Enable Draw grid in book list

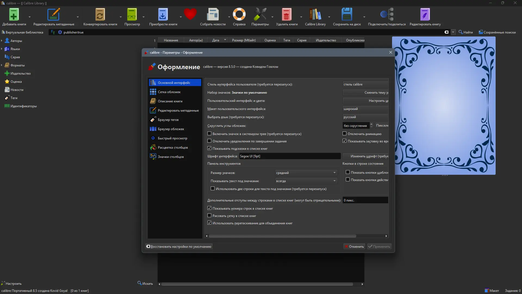[209, 216]
